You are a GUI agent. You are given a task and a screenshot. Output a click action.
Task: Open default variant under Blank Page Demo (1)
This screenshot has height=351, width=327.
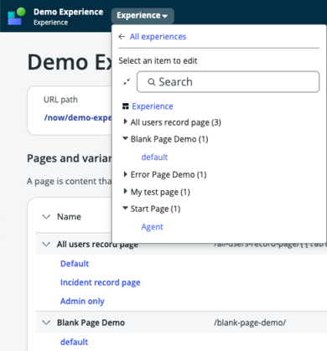pos(154,157)
